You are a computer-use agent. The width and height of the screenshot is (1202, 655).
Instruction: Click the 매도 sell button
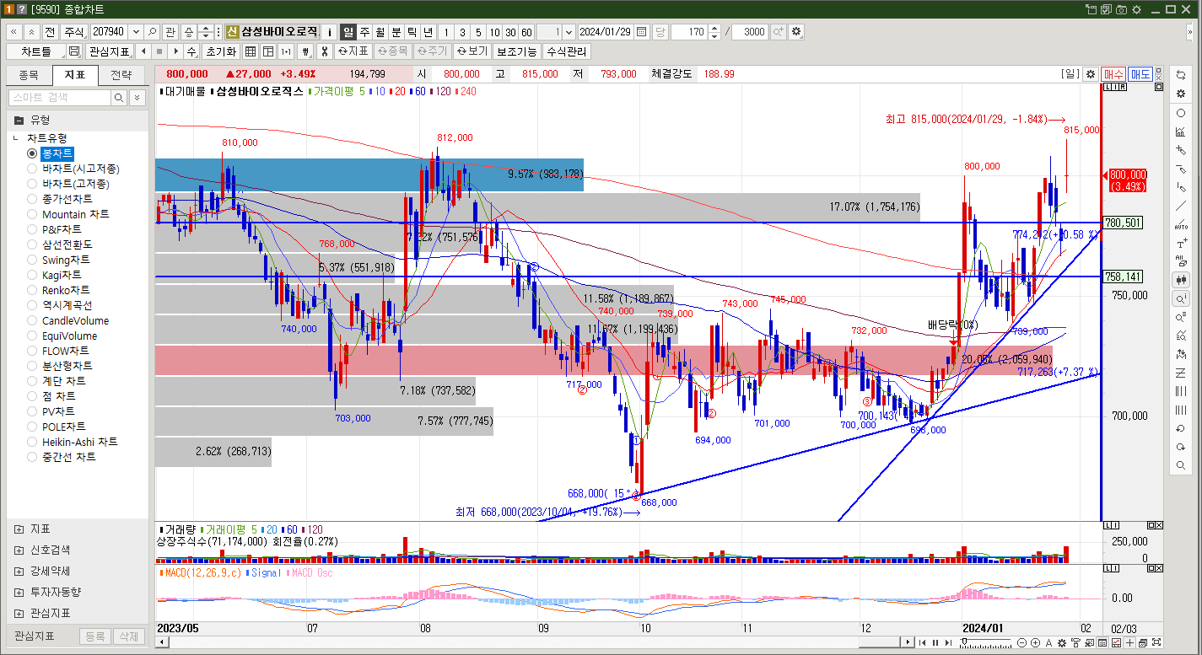[x=1140, y=74]
